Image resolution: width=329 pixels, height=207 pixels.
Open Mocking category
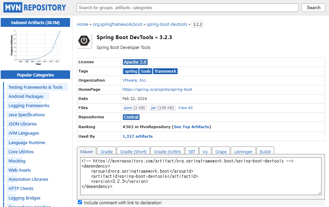17,161
